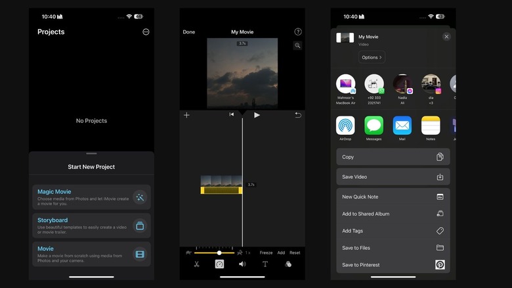Viewport: 512px width, 288px height.
Task: Tap the video preview image
Action: pyautogui.click(x=242, y=73)
